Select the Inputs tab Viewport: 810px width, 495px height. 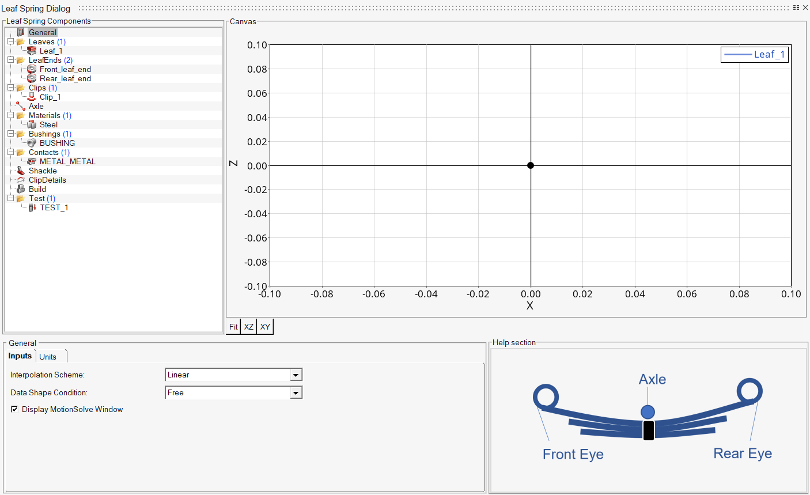coord(20,356)
